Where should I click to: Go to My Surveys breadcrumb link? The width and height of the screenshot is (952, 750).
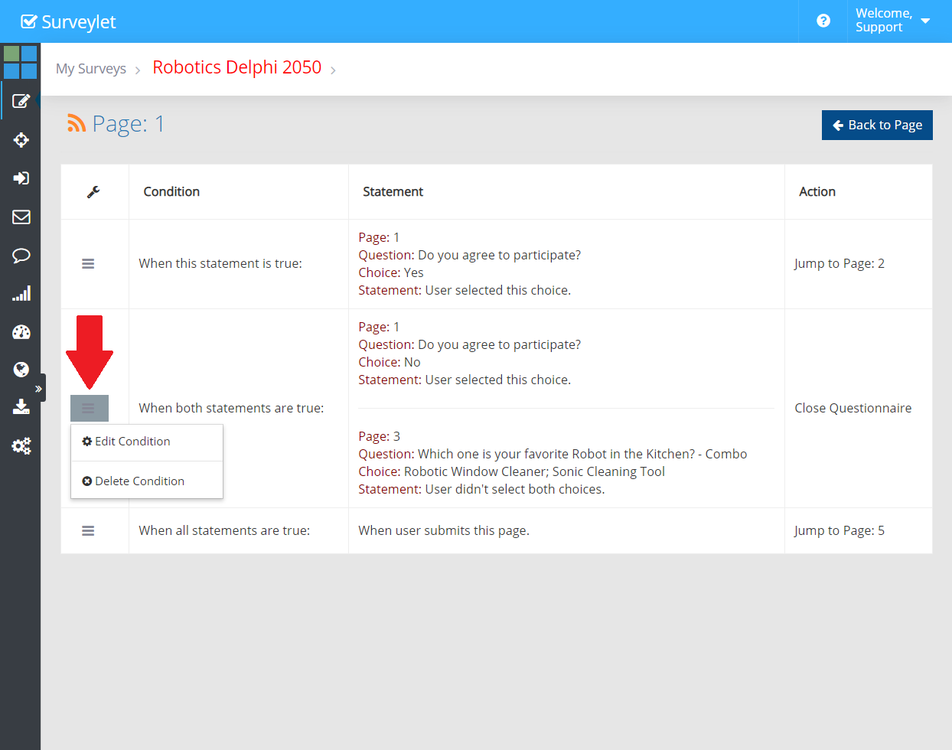coord(90,69)
